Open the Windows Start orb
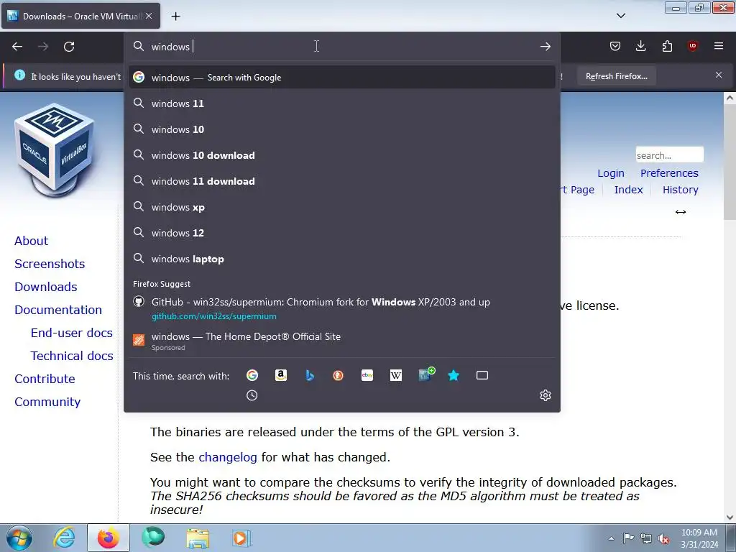 click(19, 538)
